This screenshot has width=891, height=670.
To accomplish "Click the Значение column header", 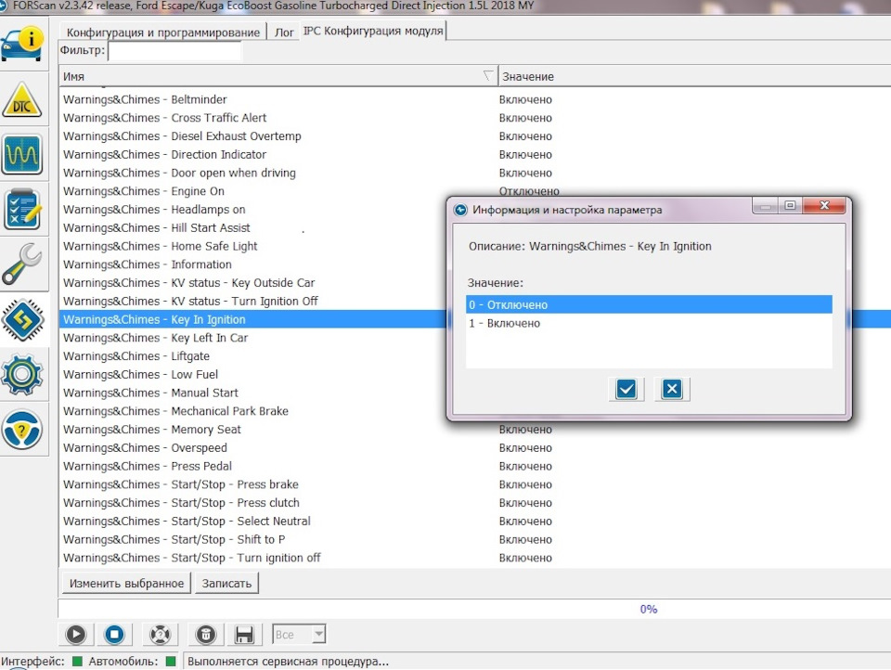I will tap(694, 76).
